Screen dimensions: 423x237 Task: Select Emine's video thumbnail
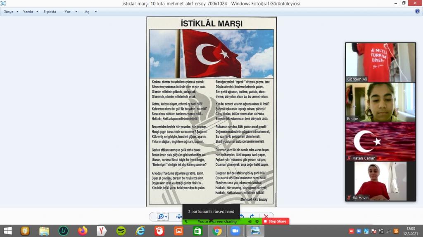pyautogui.click(x=380, y=102)
